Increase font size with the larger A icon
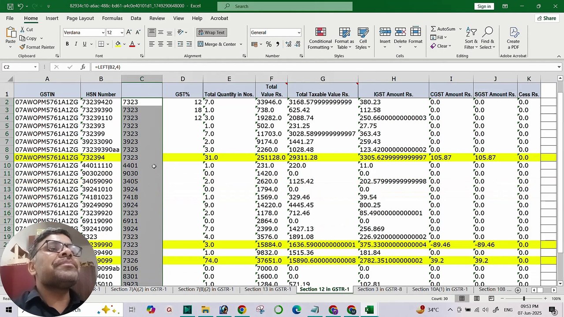 [129, 33]
